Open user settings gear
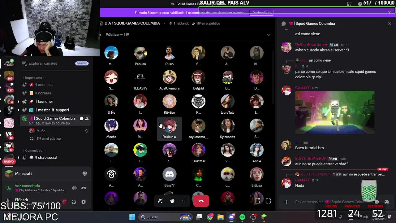Screen dimensions: 396x223 pyautogui.click(x=84, y=202)
